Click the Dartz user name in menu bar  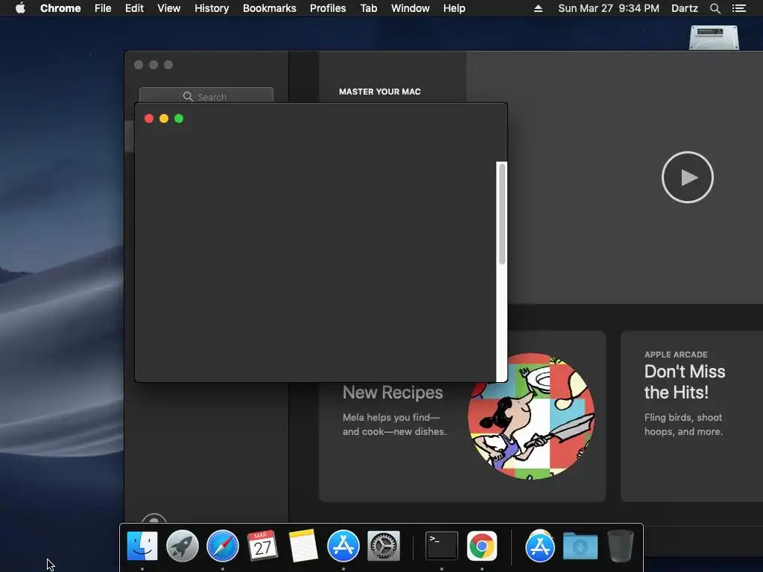tap(685, 8)
